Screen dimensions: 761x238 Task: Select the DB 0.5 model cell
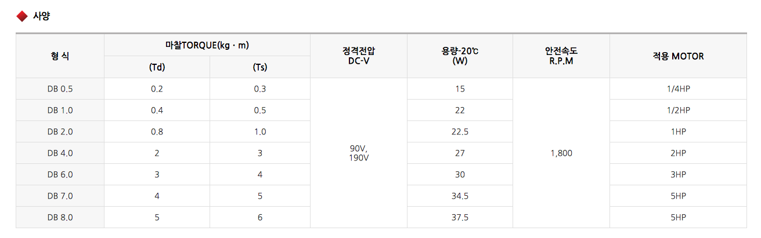coord(60,89)
